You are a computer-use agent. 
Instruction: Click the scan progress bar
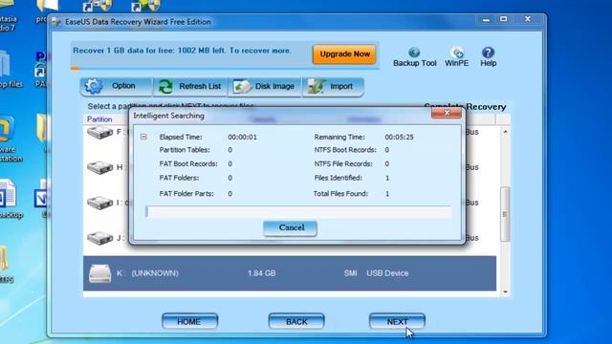[x=298, y=212]
